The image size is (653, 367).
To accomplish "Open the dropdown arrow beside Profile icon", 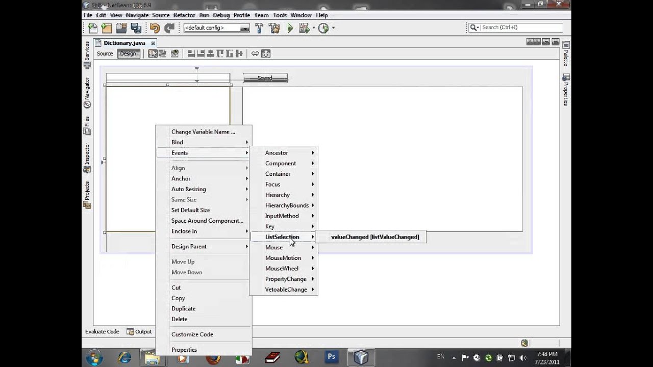I will pos(333,28).
